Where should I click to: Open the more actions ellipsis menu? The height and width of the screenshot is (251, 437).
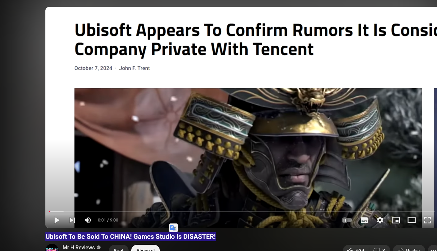click(433, 249)
